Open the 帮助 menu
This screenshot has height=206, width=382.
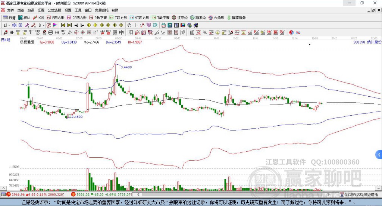(x=115, y=10)
